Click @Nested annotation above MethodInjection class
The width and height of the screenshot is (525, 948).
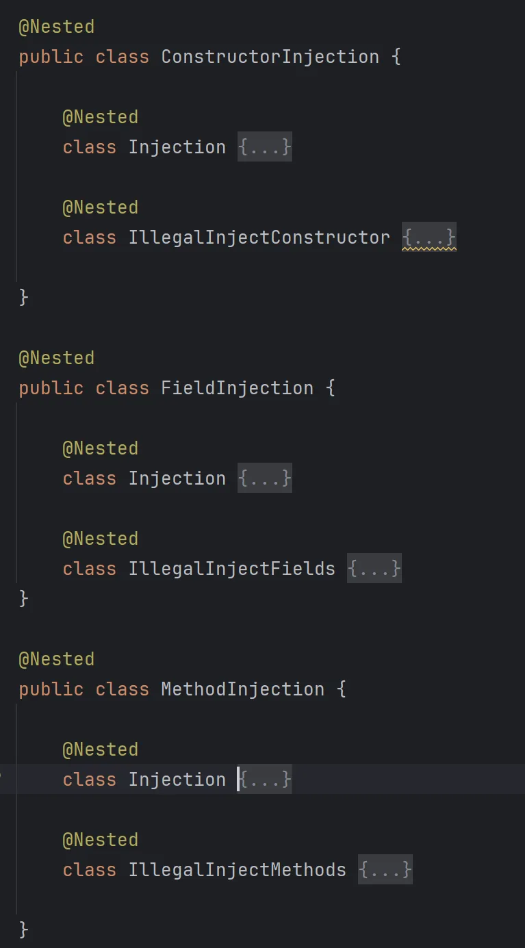57,659
